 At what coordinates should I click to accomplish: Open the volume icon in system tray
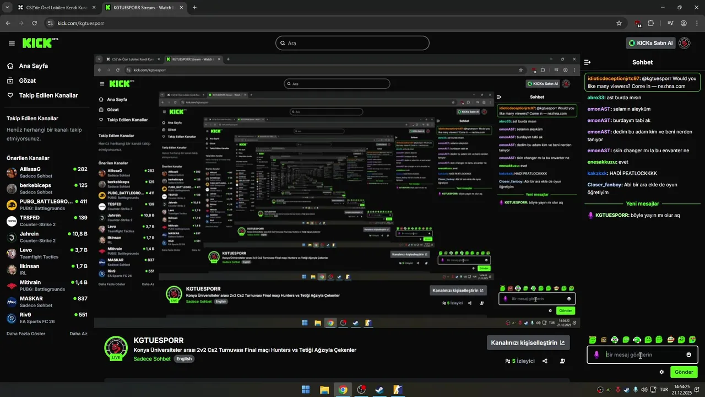[x=646, y=390]
